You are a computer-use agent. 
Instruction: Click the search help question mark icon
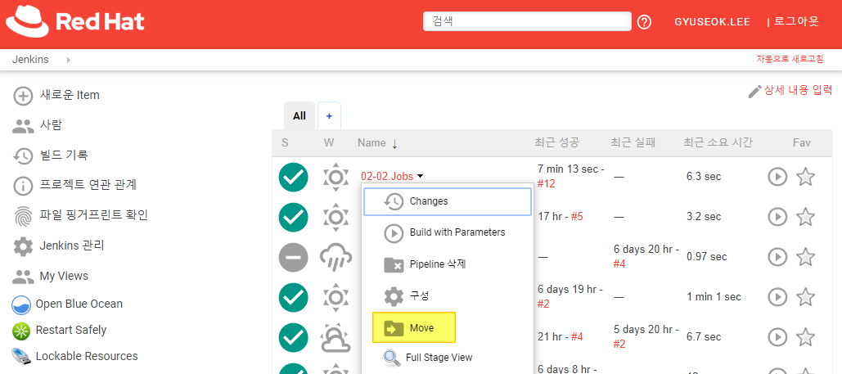[644, 22]
